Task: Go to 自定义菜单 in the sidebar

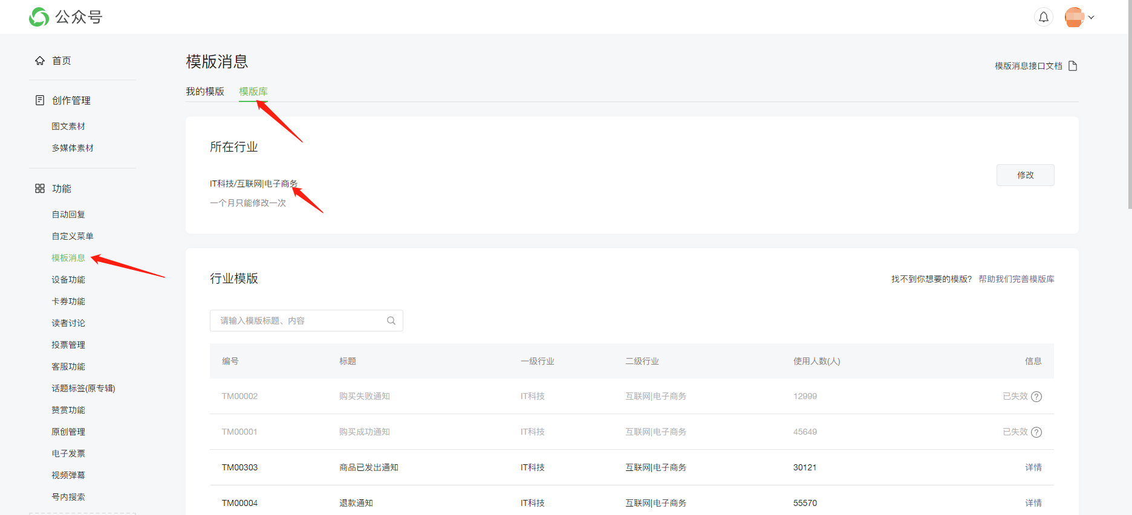Action: (x=73, y=236)
